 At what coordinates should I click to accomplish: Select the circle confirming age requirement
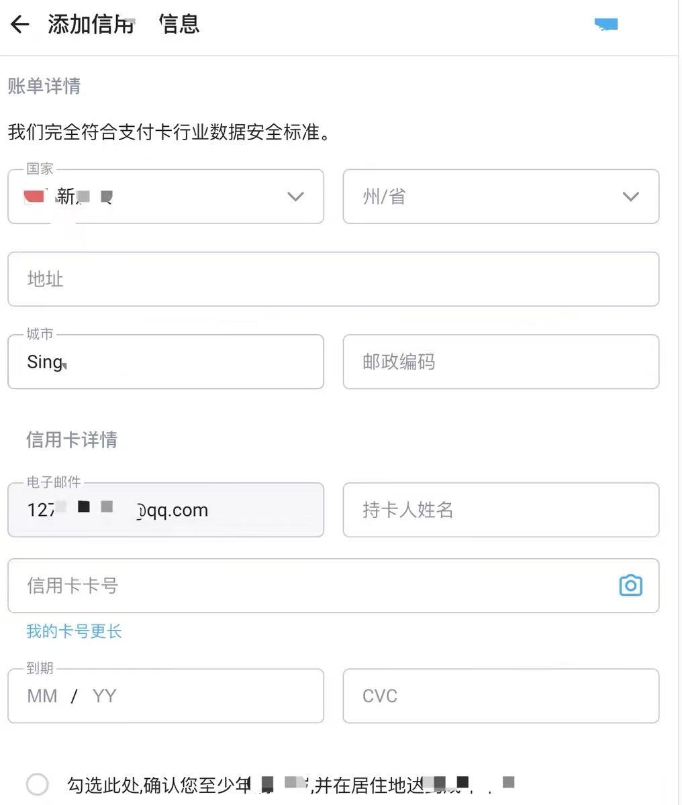click(x=37, y=784)
